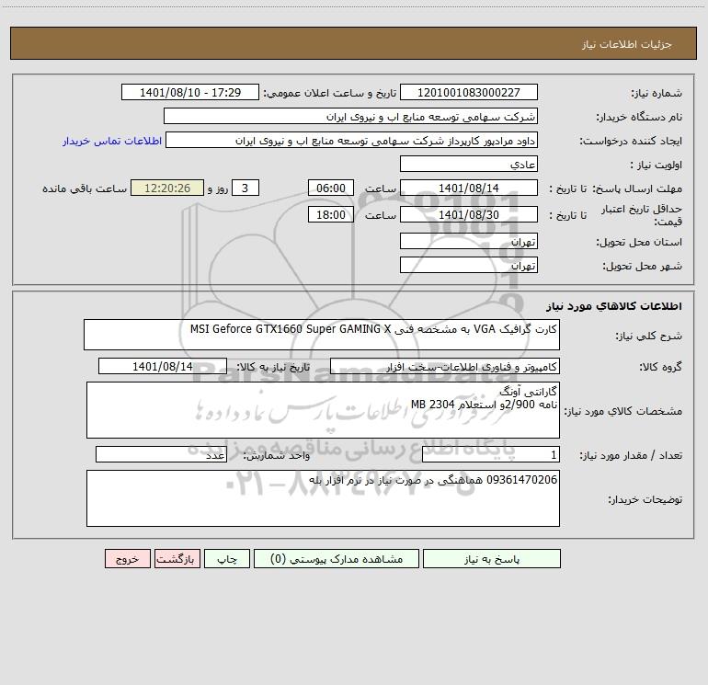The width and height of the screenshot is (708, 685).
Task: Click the buyer notes box with 09361470206
Action: tap(323, 498)
